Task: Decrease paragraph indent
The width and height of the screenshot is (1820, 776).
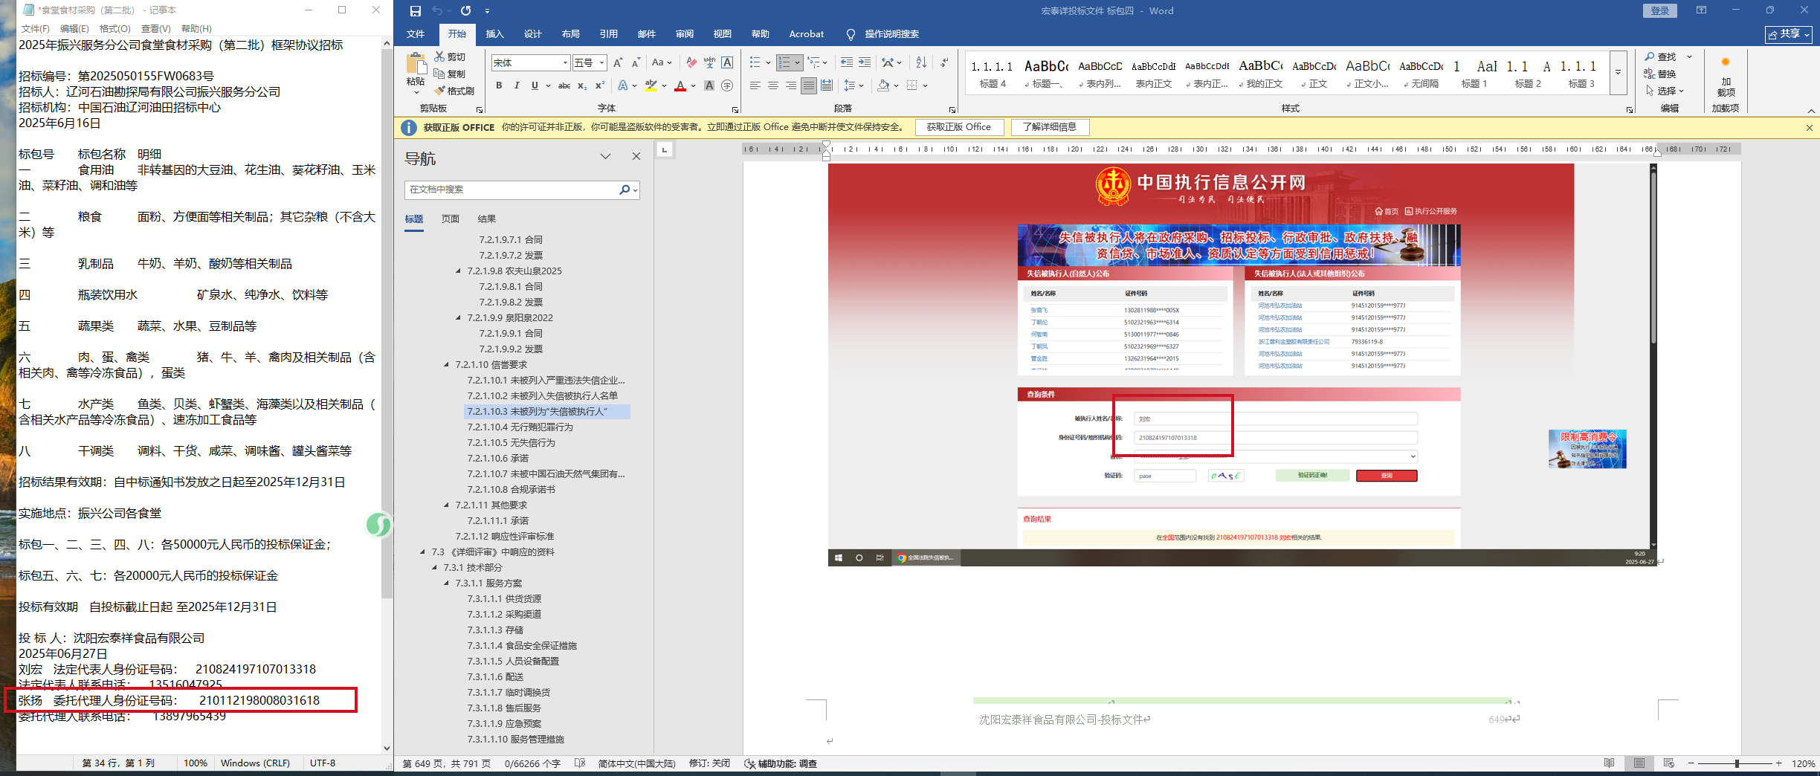Action: 846,63
